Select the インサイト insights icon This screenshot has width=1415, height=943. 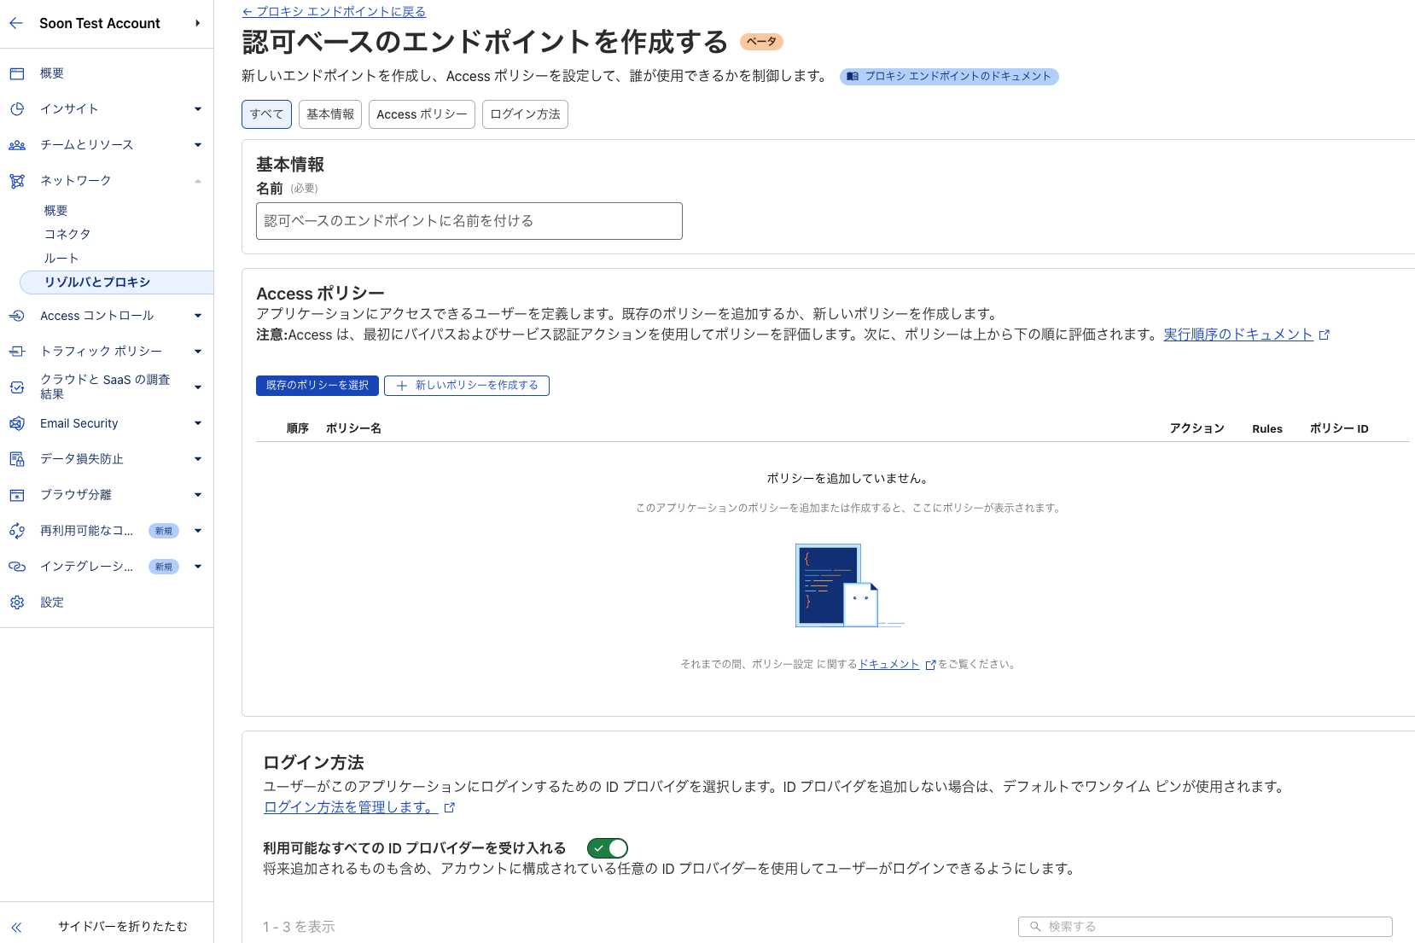[17, 109]
